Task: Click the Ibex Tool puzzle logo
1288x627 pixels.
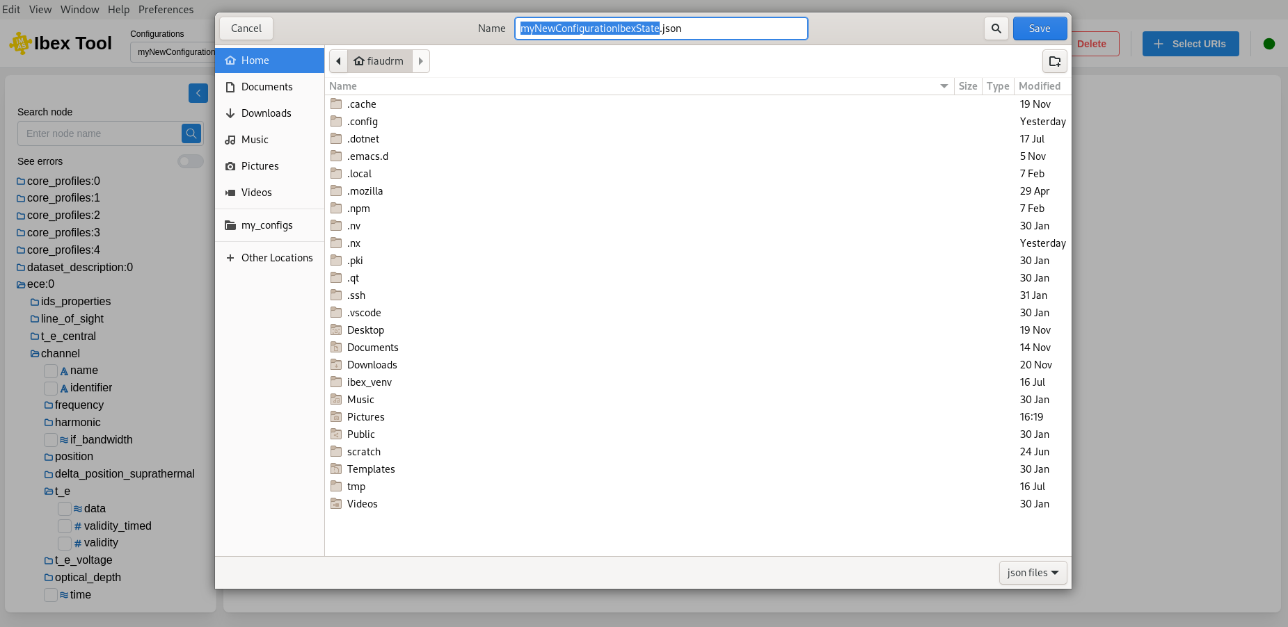Action: (19, 43)
